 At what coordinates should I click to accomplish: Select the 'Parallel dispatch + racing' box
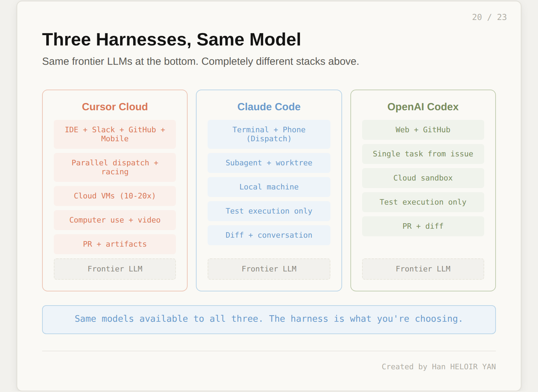(x=114, y=167)
